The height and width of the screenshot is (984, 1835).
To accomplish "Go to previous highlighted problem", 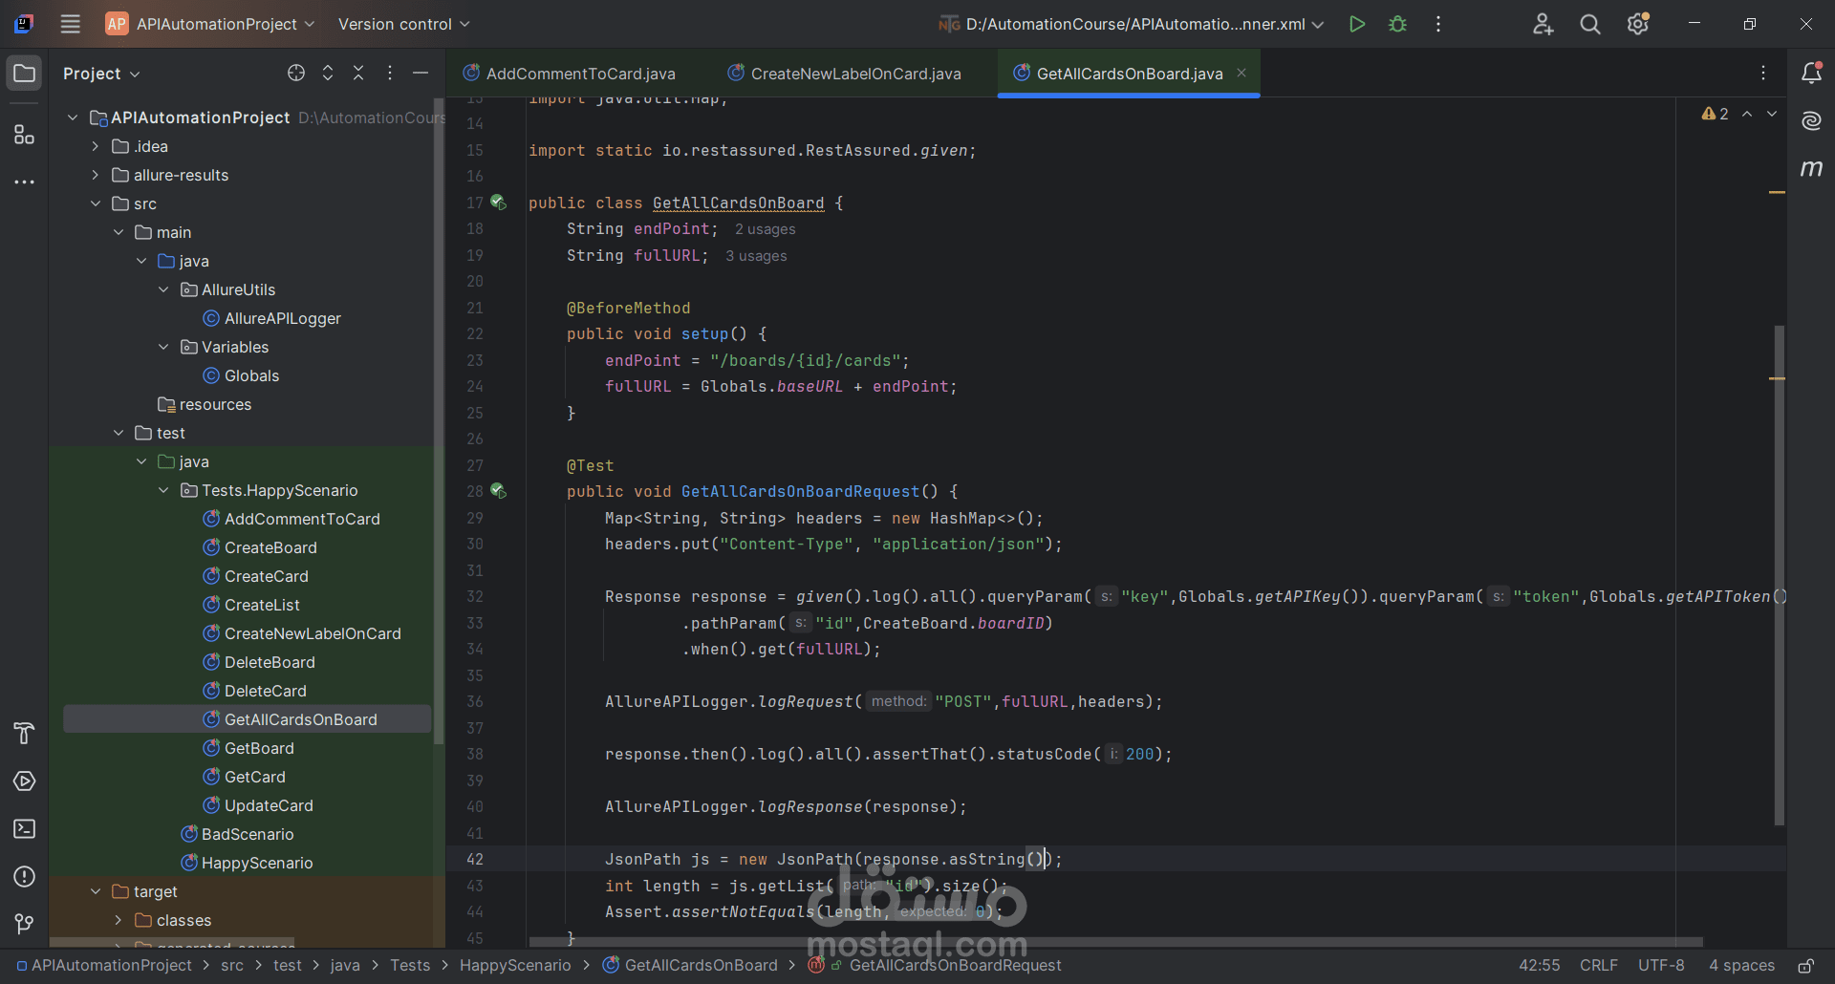I will click(1747, 114).
